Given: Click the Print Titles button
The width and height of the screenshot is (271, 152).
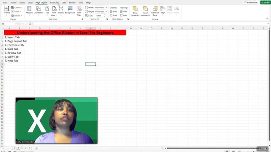Looking at the screenshot, I should pos(79,11).
